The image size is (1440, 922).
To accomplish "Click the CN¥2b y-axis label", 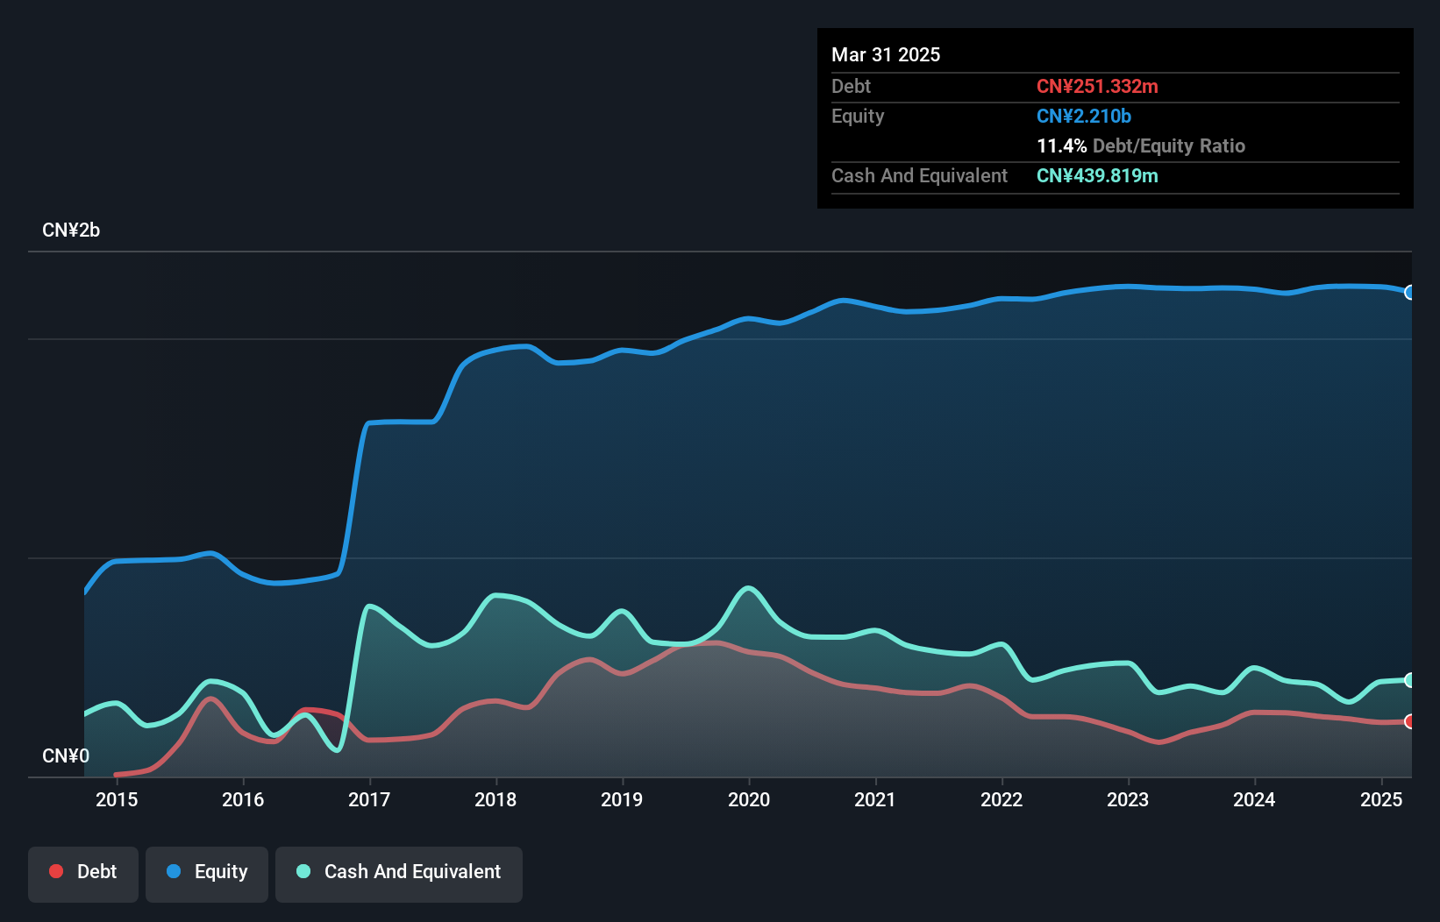I will click(71, 230).
